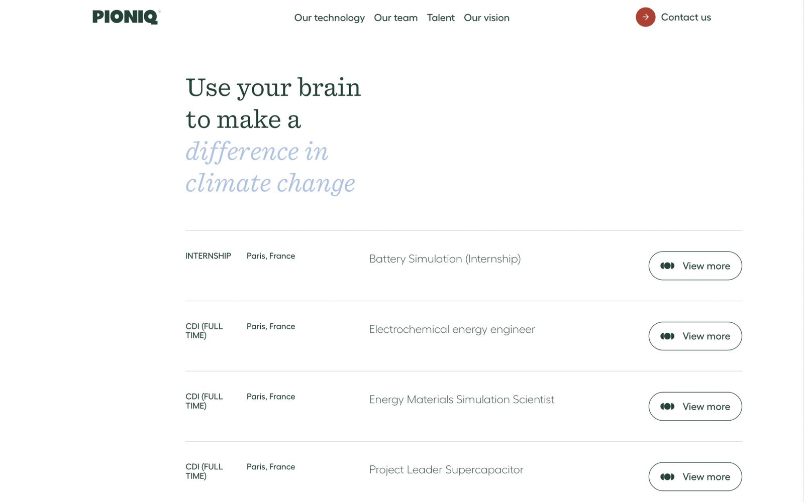Click the dots icon in Simulation Scientist's button
804x502 pixels.
pyautogui.click(x=667, y=407)
